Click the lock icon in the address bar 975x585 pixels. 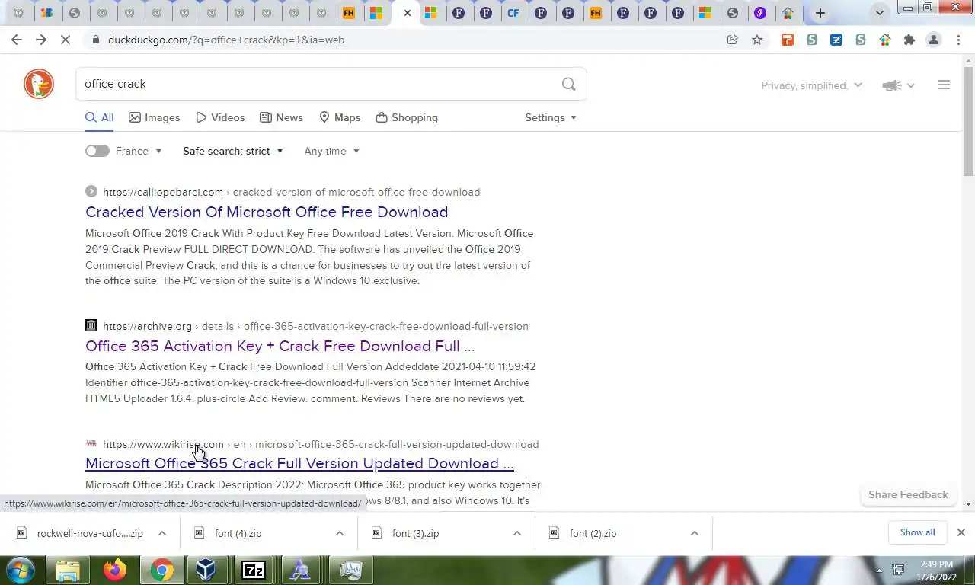(x=95, y=40)
